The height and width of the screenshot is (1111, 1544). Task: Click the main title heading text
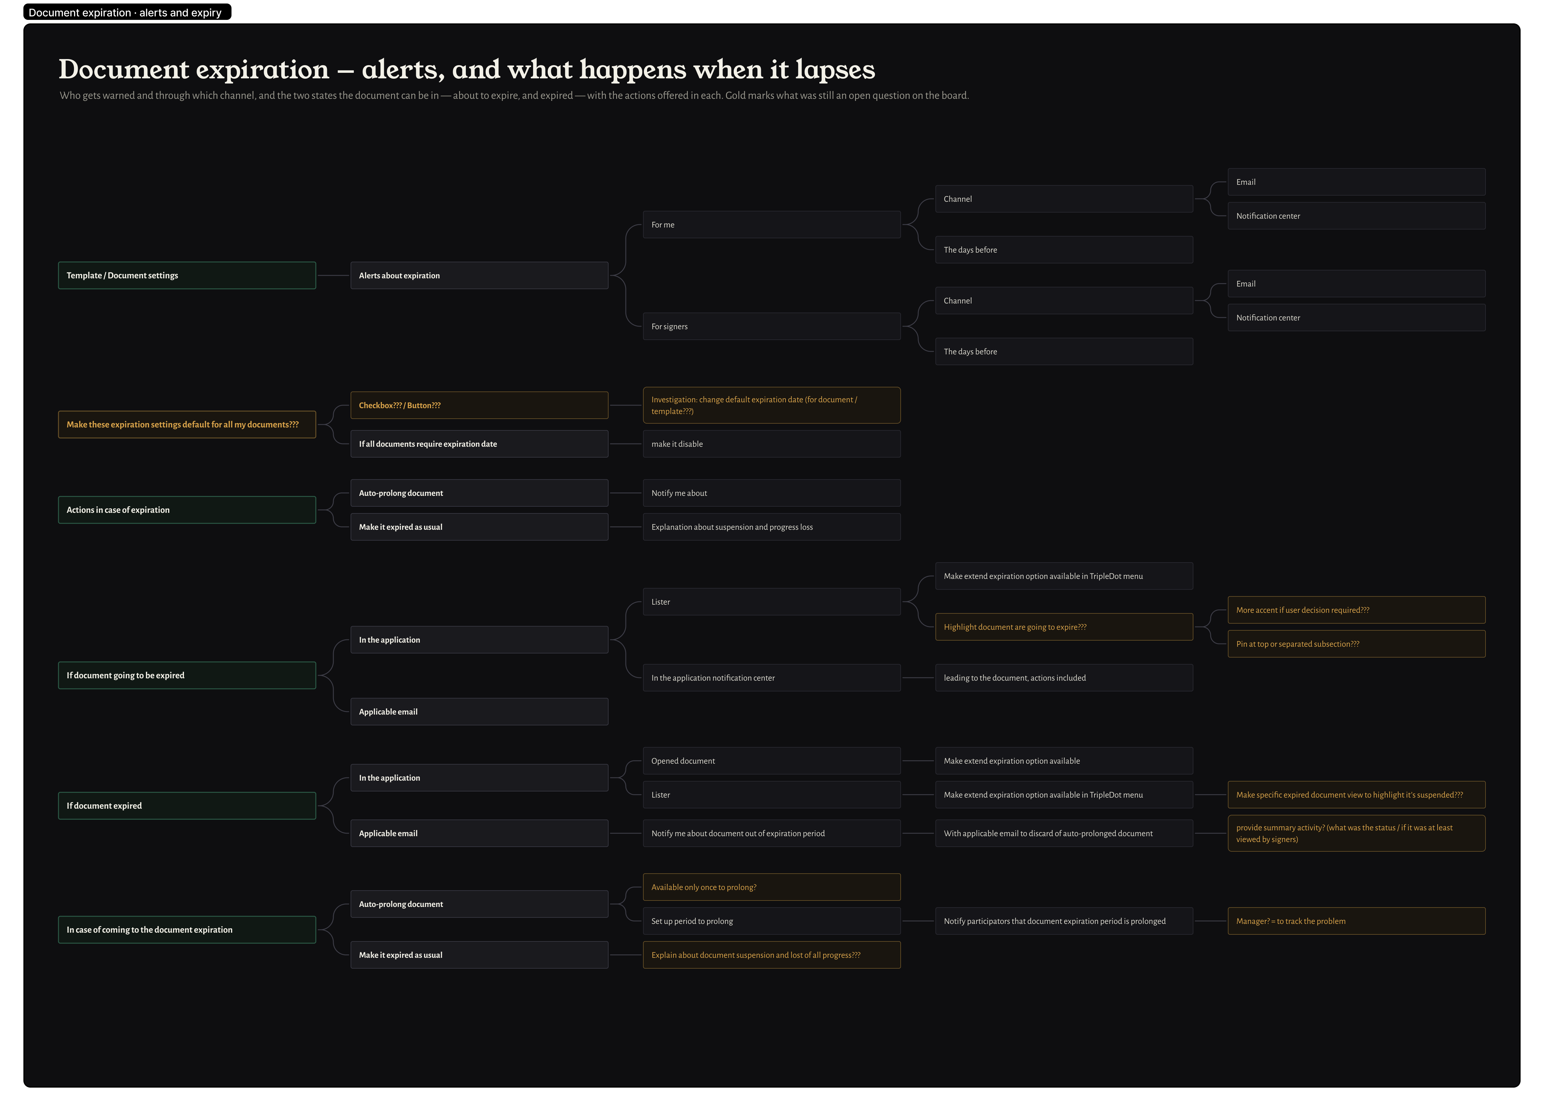[466, 70]
